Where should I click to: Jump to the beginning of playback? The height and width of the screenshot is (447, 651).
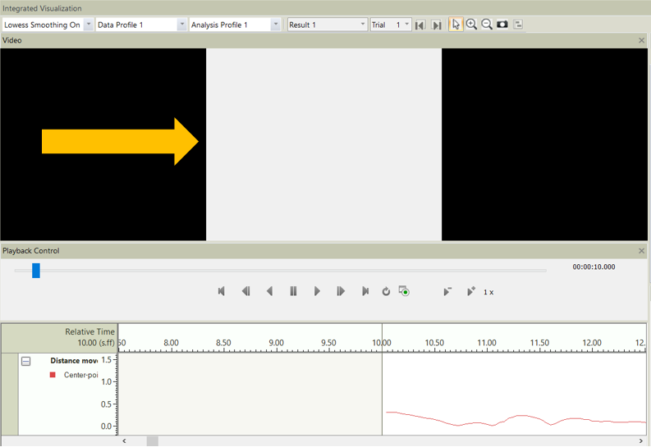(222, 291)
